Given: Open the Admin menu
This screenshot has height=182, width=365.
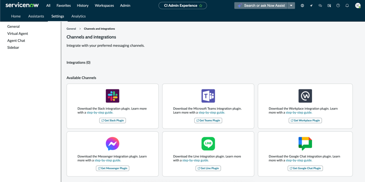Looking at the screenshot, I should click(x=125, y=5).
